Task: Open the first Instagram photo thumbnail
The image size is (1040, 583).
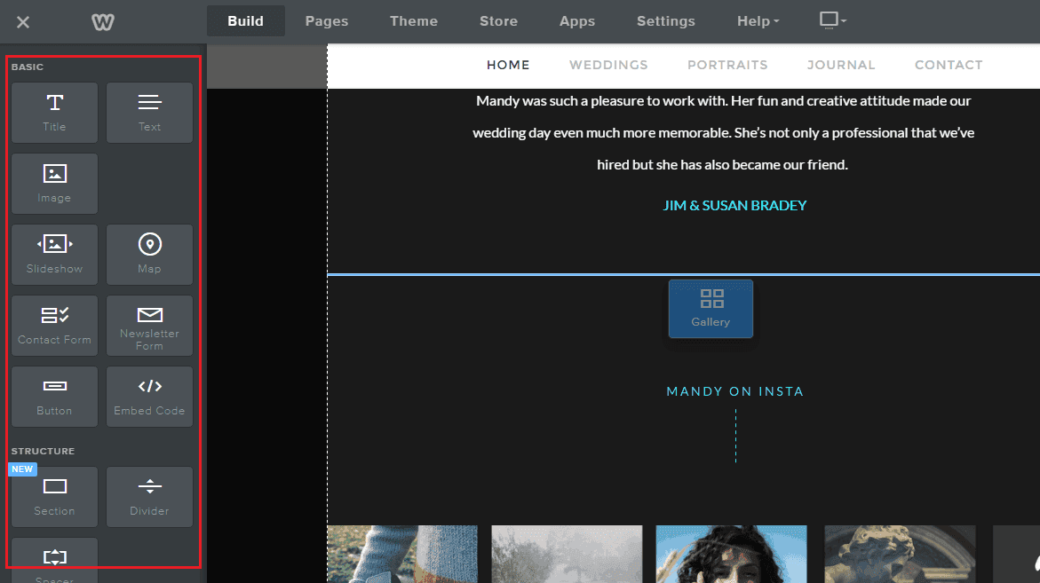Action: (402, 554)
